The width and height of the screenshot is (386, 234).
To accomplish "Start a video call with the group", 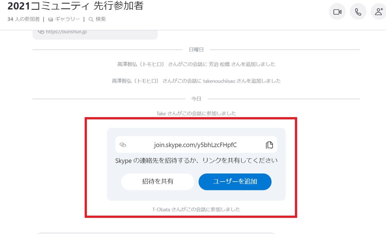I will 337,12.
